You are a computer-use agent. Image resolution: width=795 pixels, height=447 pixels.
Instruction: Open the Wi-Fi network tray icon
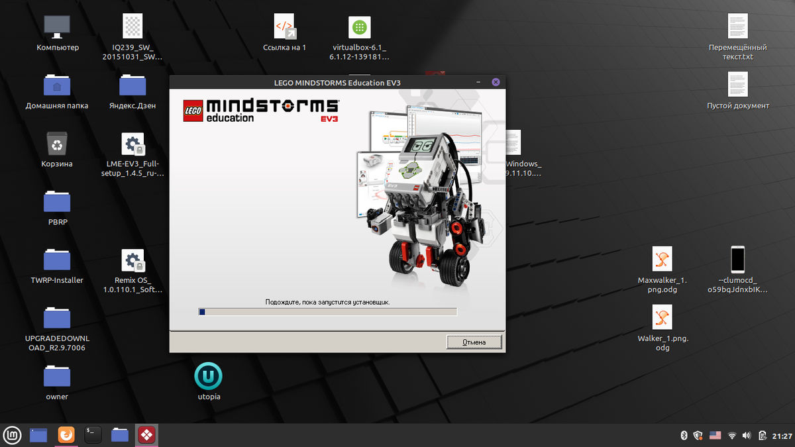[x=732, y=435]
